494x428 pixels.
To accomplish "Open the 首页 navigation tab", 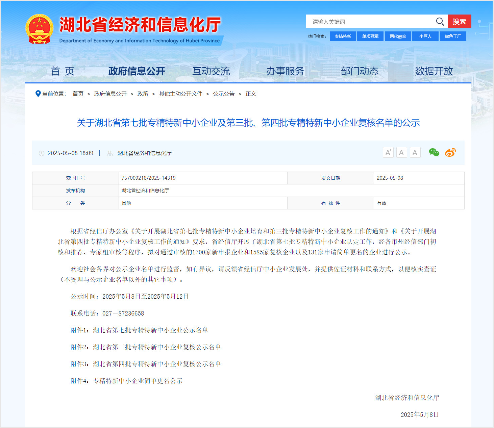I will 63,71.
